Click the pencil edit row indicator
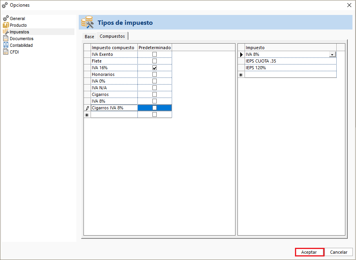356x260 pixels. click(x=87, y=108)
